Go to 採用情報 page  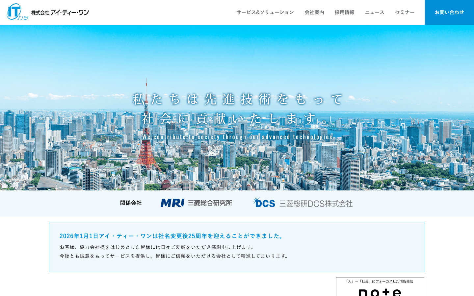pyautogui.click(x=345, y=12)
